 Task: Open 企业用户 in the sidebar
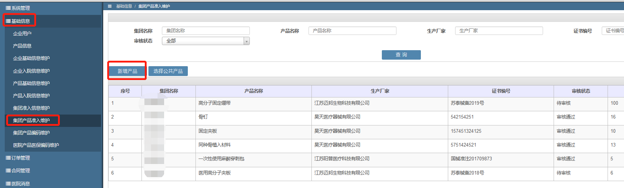point(22,33)
